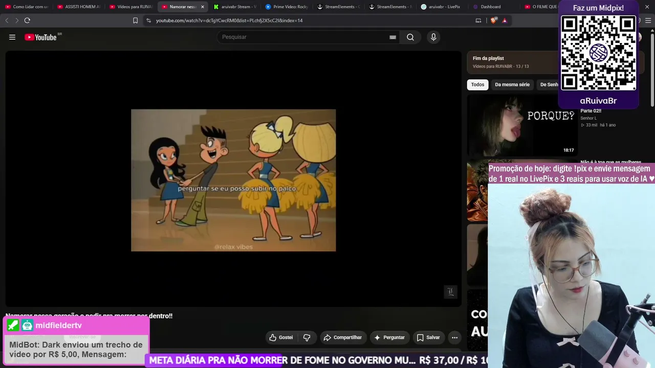
Task: Start voice search with the microphone icon
Action: (x=433, y=37)
